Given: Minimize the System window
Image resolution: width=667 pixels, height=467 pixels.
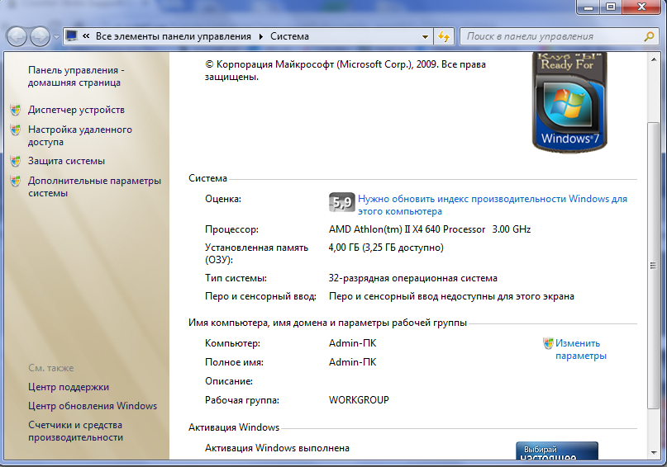Looking at the screenshot, I should 588,7.
